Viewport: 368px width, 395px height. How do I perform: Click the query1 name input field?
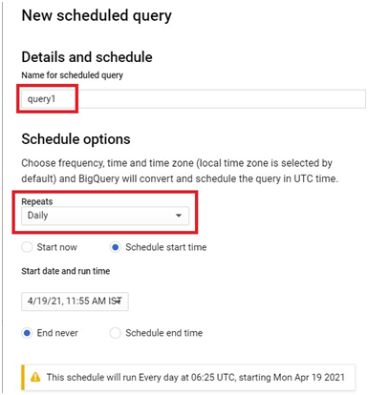click(193, 99)
